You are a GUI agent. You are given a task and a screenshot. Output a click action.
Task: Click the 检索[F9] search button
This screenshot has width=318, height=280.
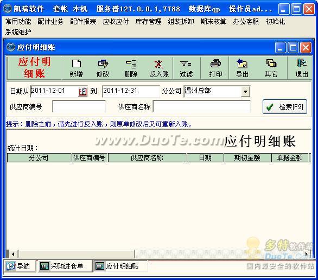click(x=285, y=107)
